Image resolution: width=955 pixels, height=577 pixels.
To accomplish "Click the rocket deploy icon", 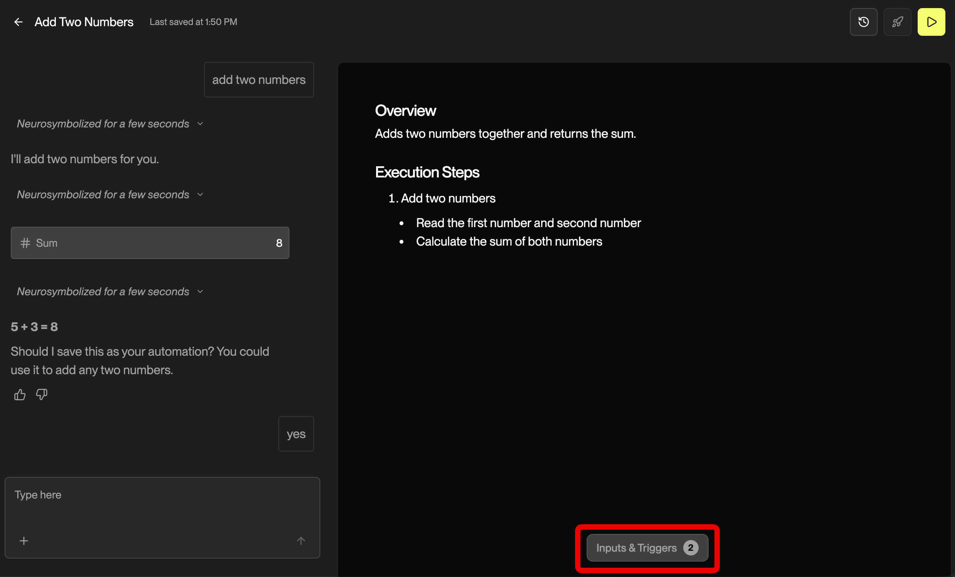I will tap(897, 22).
